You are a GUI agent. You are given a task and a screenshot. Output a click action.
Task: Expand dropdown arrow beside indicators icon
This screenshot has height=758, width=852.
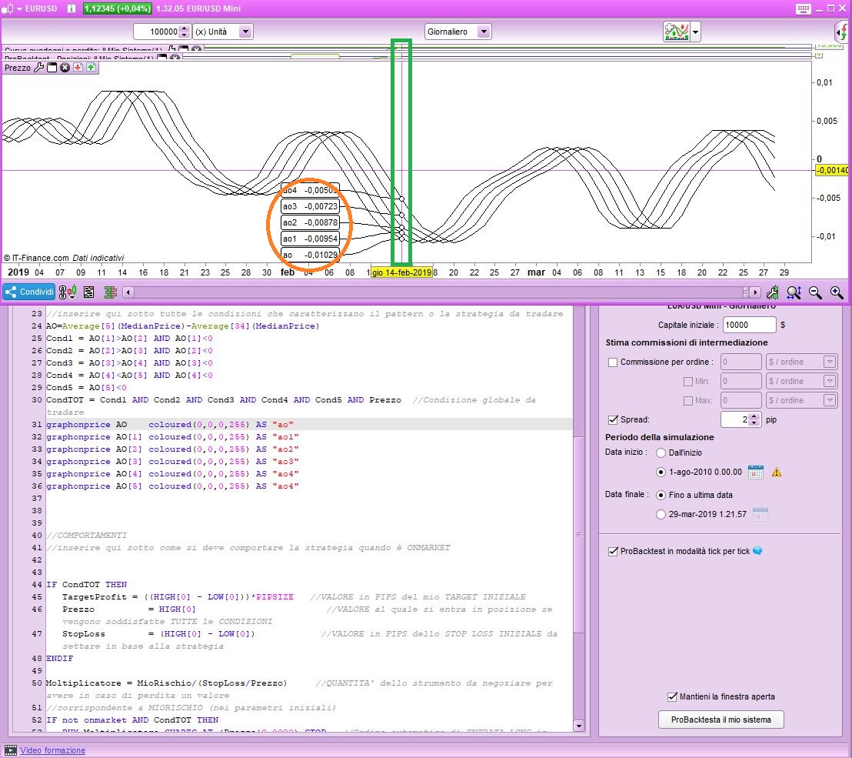click(x=696, y=32)
